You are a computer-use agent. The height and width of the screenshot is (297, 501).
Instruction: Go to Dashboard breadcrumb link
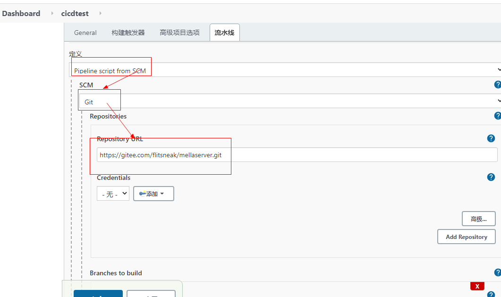coord(21,13)
